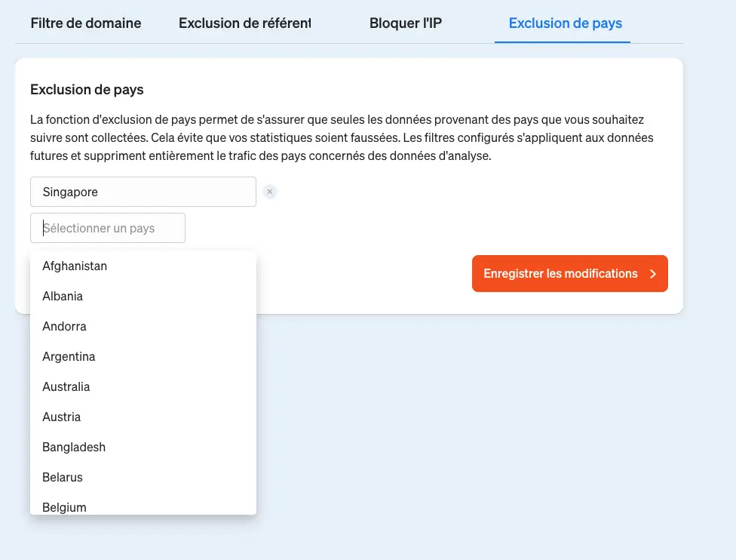Switch to Filtre de domaine tab

tap(86, 23)
